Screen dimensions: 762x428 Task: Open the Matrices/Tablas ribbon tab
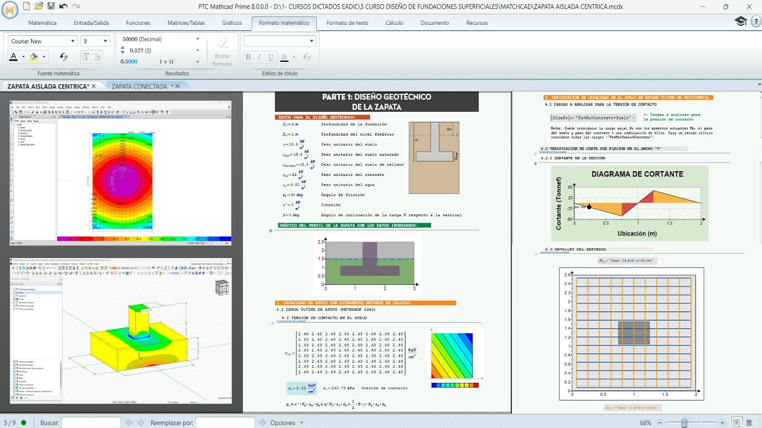coord(186,23)
